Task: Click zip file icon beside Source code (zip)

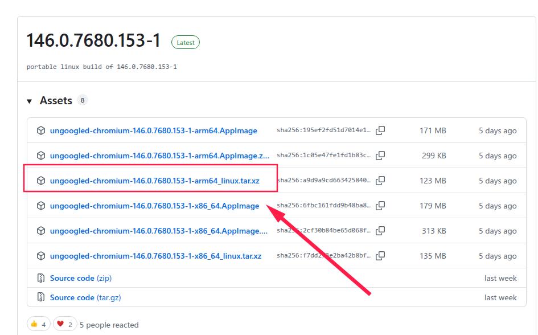Action: [41, 278]
